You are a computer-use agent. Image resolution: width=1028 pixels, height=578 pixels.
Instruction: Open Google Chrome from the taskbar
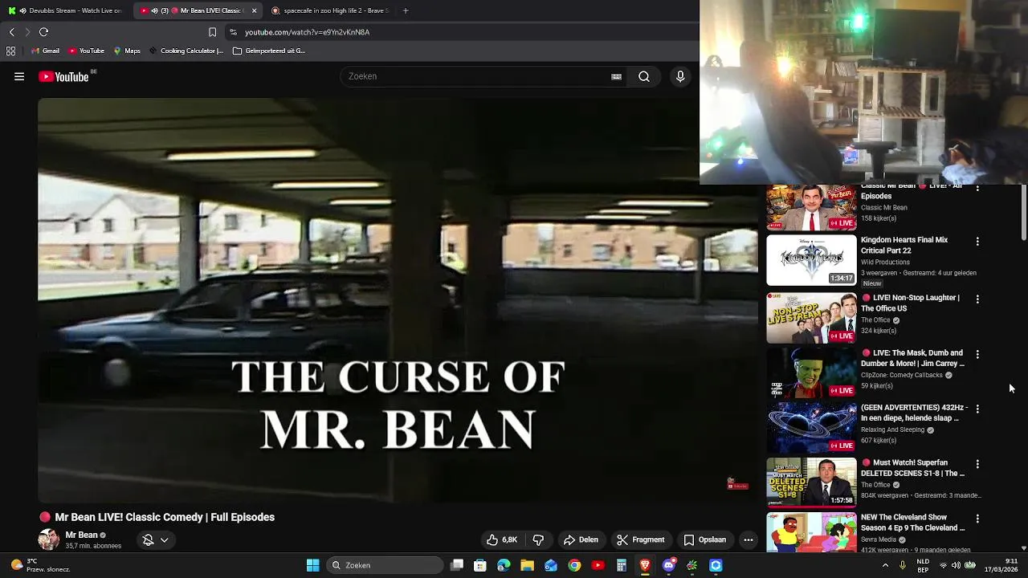(x=574, y=565)
